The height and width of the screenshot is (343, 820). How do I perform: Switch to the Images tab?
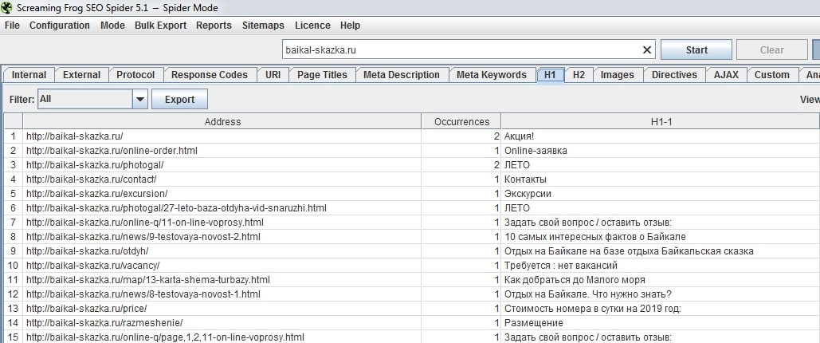pos(617,75)
